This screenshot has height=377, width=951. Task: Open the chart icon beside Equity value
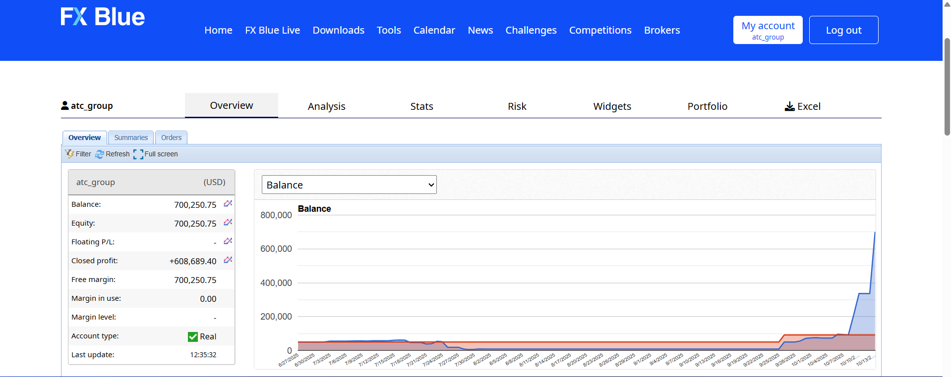(228, 223)
